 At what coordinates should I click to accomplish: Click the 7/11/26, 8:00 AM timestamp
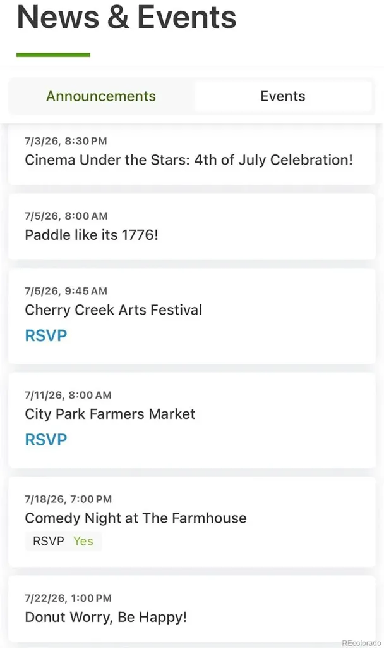pos(68,395)
